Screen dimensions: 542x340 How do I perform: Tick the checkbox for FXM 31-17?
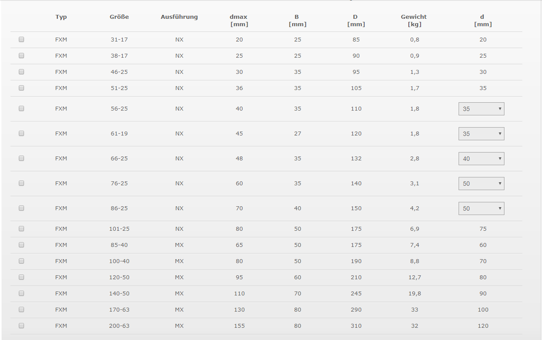pos(21,39)
